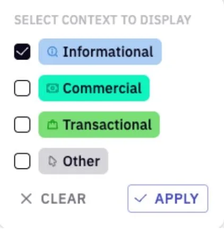Choose the Other text label
Screen dimensions: 224x229
click(x=81, y=161)
